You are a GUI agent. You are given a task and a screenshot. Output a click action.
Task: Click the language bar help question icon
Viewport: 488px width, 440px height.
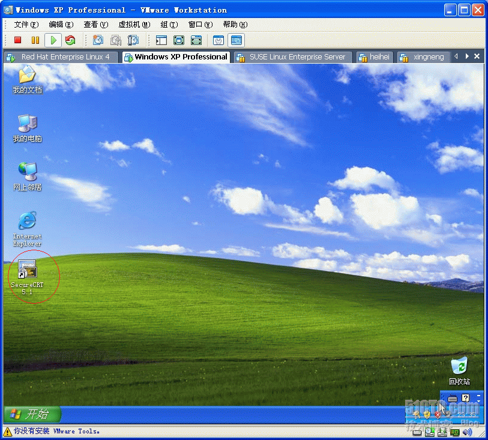point(466,397)
